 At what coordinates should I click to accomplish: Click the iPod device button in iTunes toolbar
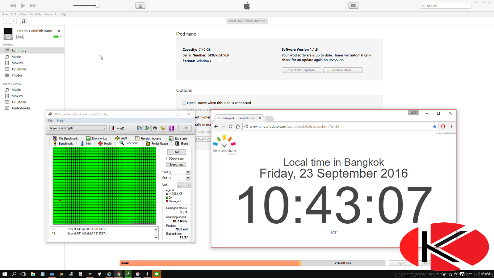click(x=23, y=21)
